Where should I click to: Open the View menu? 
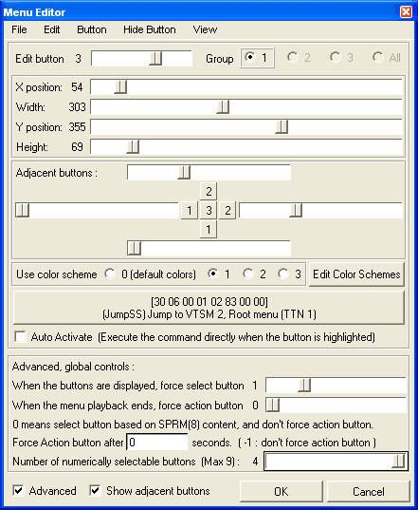205,29
